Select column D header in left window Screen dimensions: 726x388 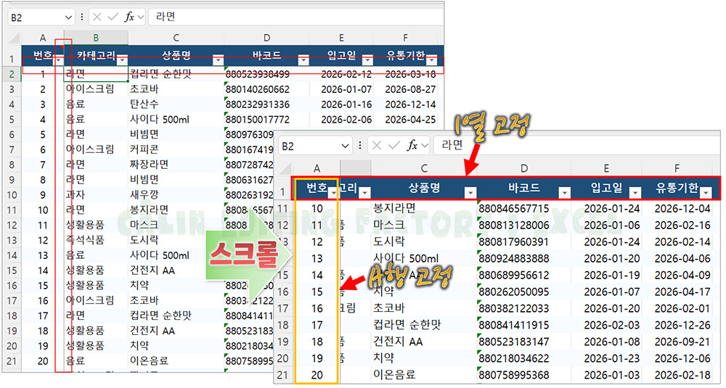pos(266,38)
